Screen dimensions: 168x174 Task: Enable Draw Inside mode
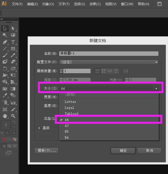(15, 146)
